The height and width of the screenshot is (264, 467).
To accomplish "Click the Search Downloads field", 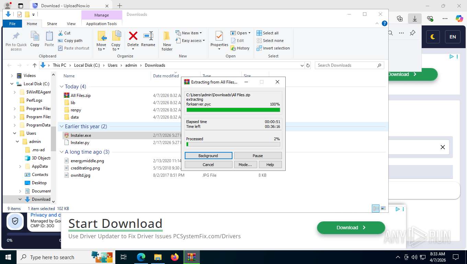I will tap(349, 65).
